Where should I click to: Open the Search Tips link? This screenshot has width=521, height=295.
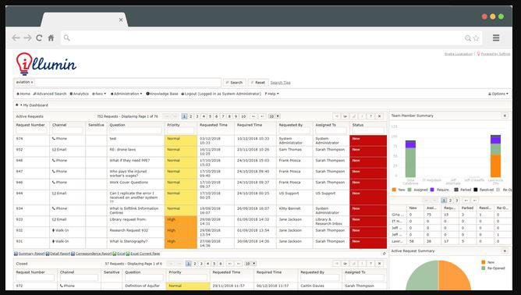coord(281,83)
